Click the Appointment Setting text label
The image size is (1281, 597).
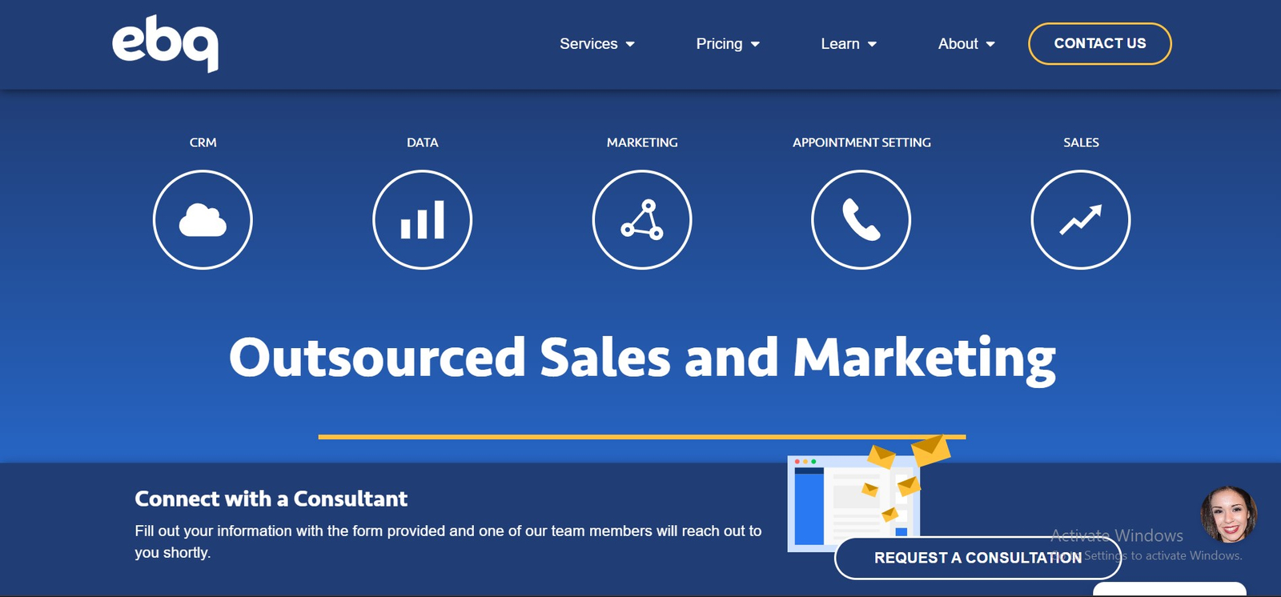[861, 142]
